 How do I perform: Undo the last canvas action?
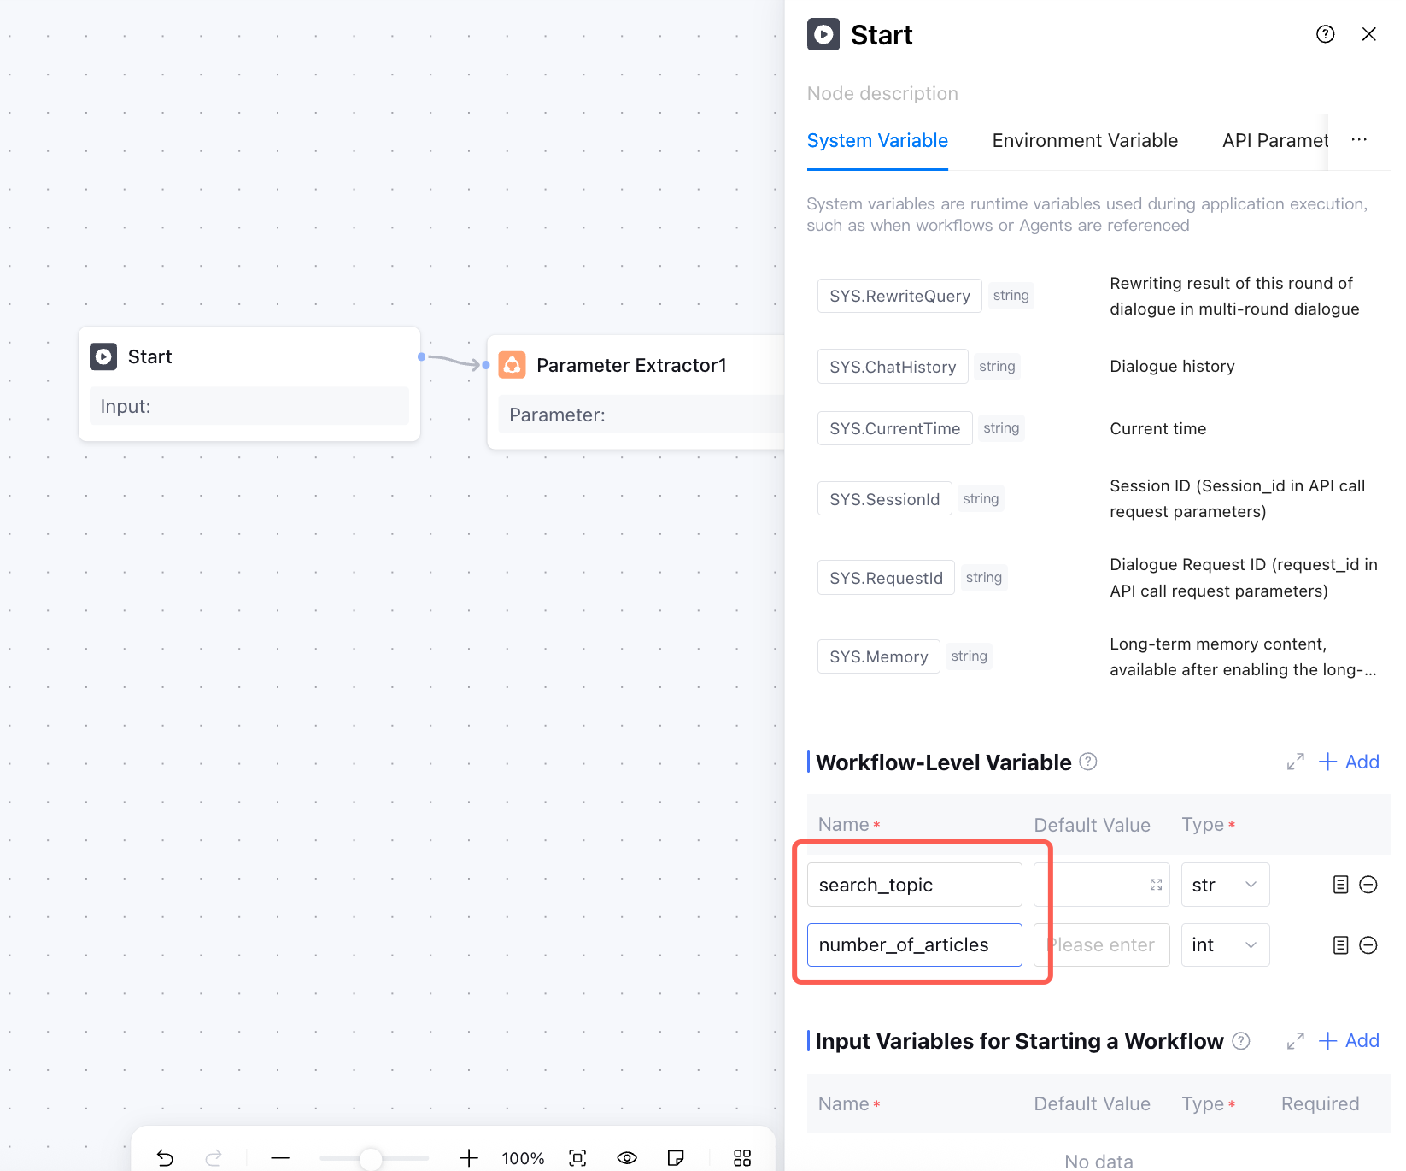166,1158
